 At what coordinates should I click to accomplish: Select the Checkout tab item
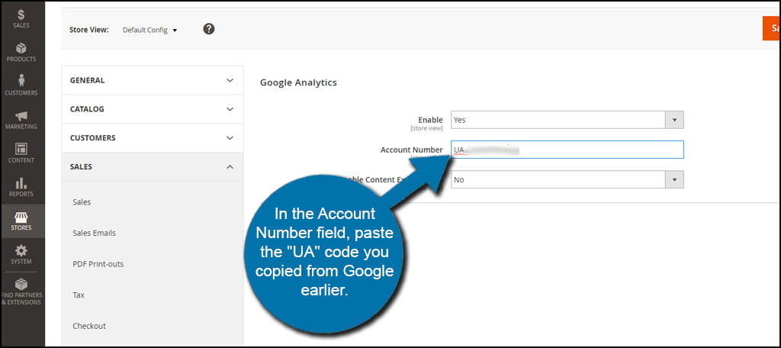coord(90,326)
